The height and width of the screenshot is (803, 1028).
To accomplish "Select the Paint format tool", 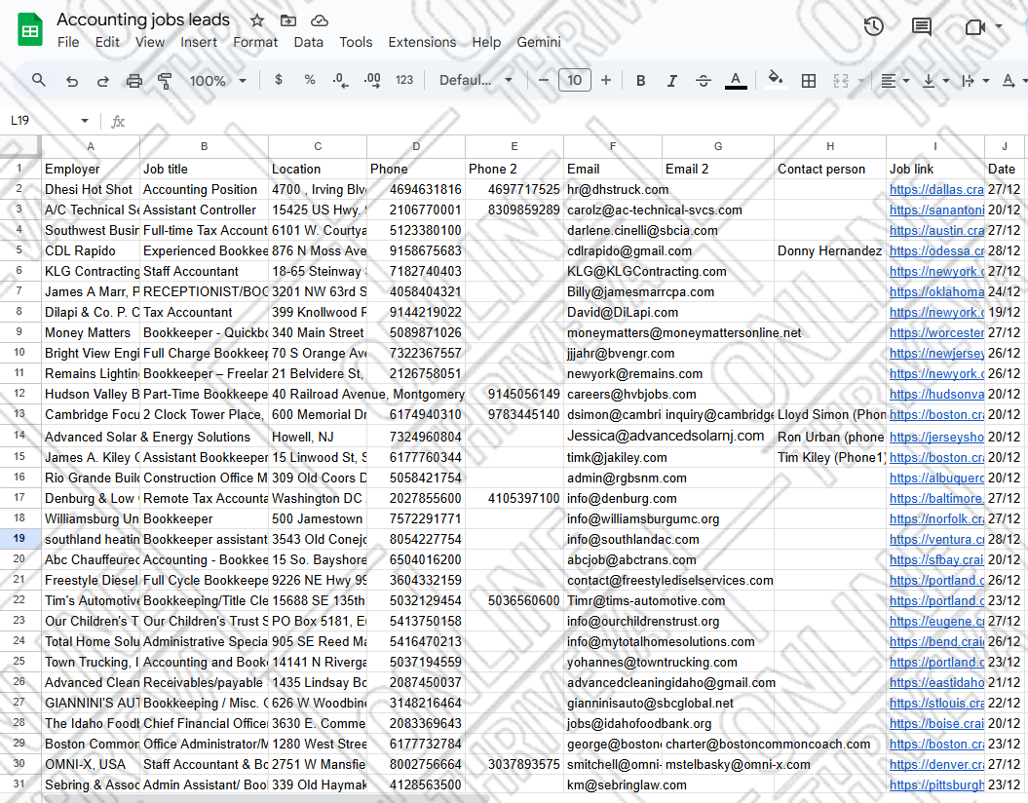I will point(165,81).
